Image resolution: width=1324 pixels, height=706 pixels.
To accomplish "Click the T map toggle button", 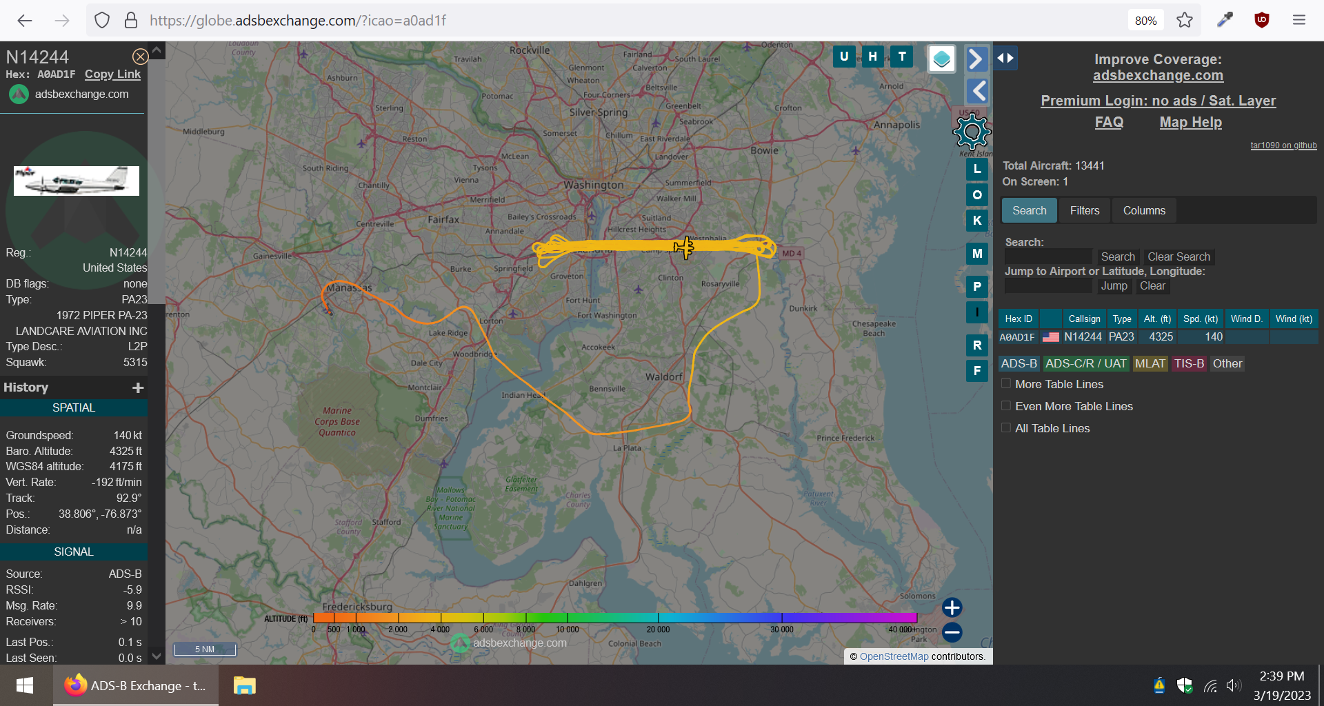I will (902, 57).
